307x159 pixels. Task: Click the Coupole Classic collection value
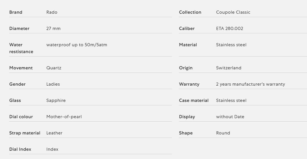pos(233,12)
